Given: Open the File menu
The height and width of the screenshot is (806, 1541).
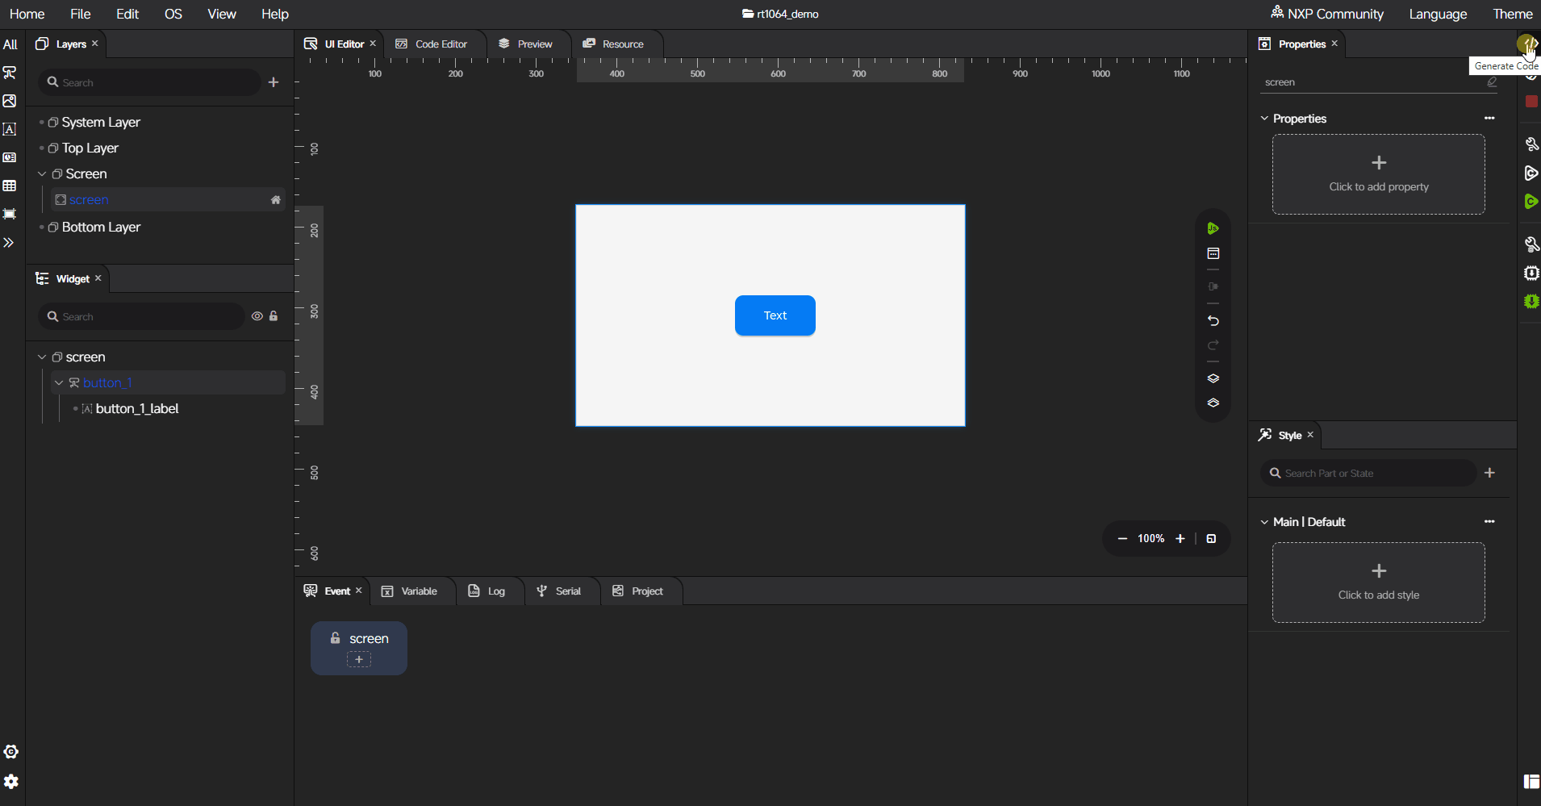Looking at the screenshot, I should pyautogui.click(x=81, y=14).
